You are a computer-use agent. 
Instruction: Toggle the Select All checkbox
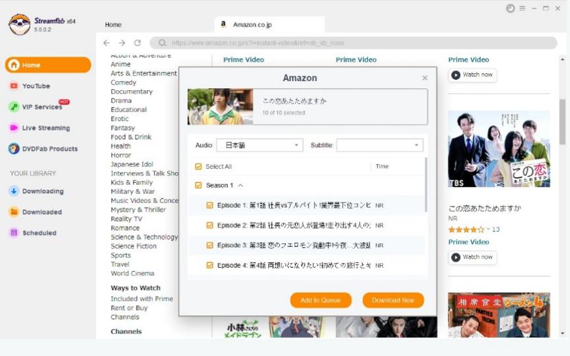pyautogui.click(x=199, y=167)
